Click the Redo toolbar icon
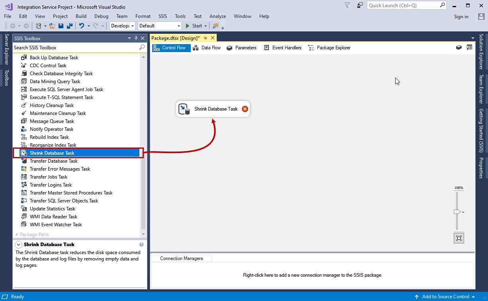 (96, 26)
